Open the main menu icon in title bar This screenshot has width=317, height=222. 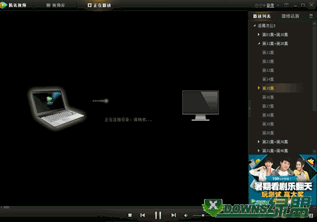coord(286,5)
